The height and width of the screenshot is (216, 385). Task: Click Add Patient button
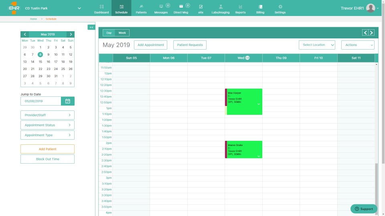pyautogui.click(x=47, y=149)
